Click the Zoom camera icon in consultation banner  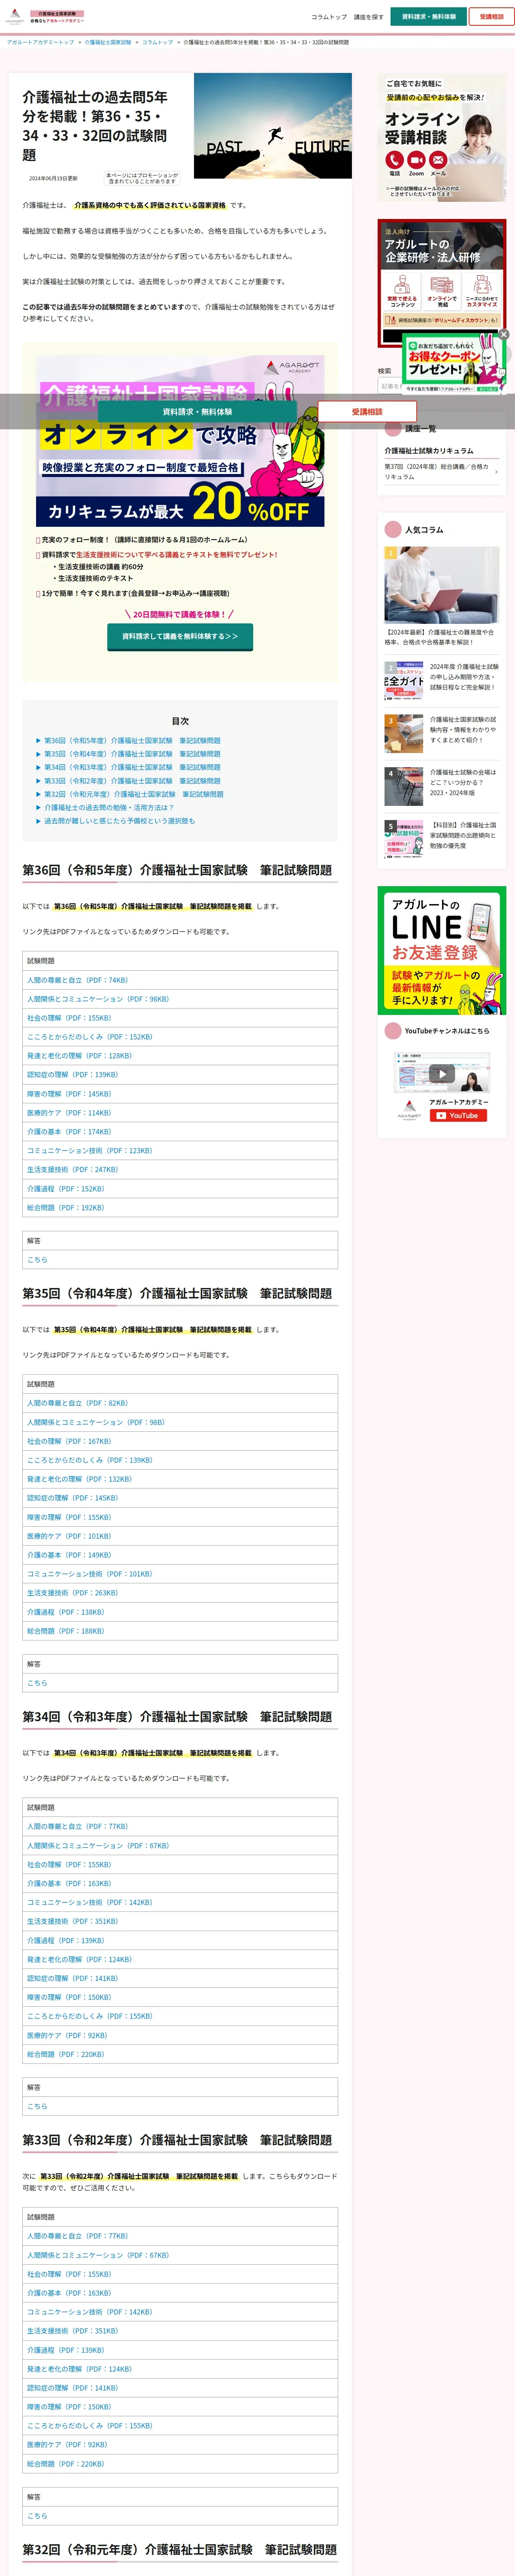(x=416, y=160)
